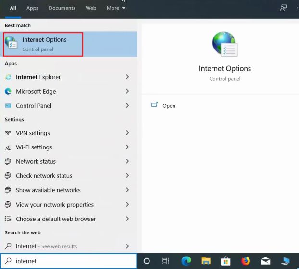Open the Mail app from the taskbar
Image resolution: width=299 pixels, height=269 pixels.
265,261
